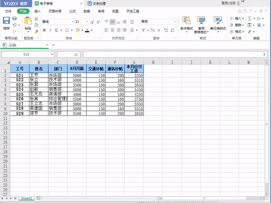Toggle bold formatting
Viewport: 271px width, 203px height.
(44, 30)
